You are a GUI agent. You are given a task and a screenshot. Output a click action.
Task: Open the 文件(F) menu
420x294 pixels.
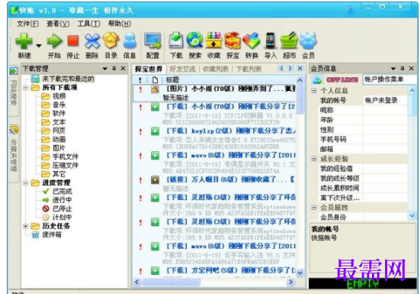[x=27, y=24]
